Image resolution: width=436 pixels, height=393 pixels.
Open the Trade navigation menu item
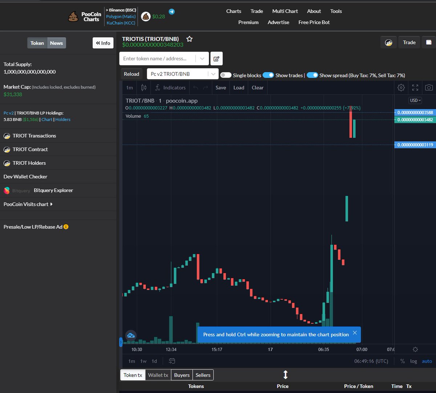(x=257, y=11)
